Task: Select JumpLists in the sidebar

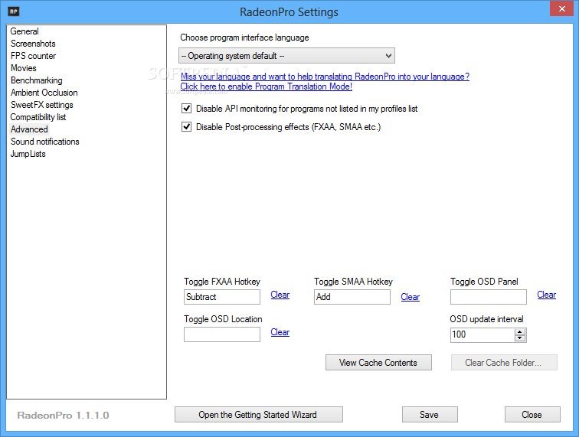Action: click(x=28, y=154)
